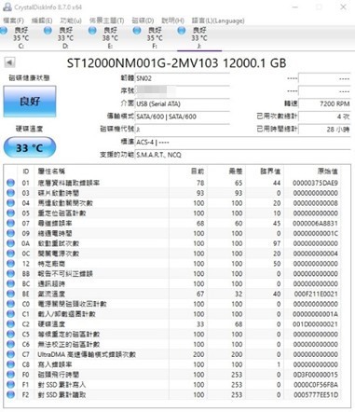Select the UltraDMA attribute name in row C7
The width and height of the screenshot is (355, 412).
pyautogui.click(x=87, y=354)
